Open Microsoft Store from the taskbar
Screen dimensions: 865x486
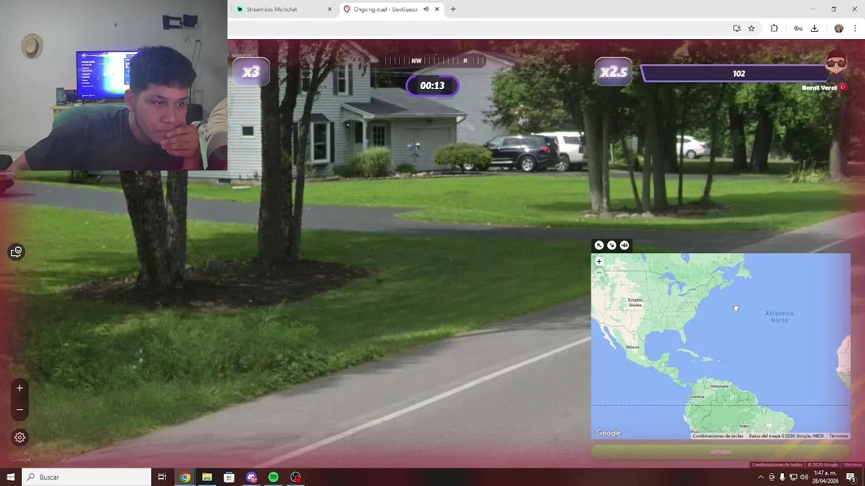click(x=229, y=477)
